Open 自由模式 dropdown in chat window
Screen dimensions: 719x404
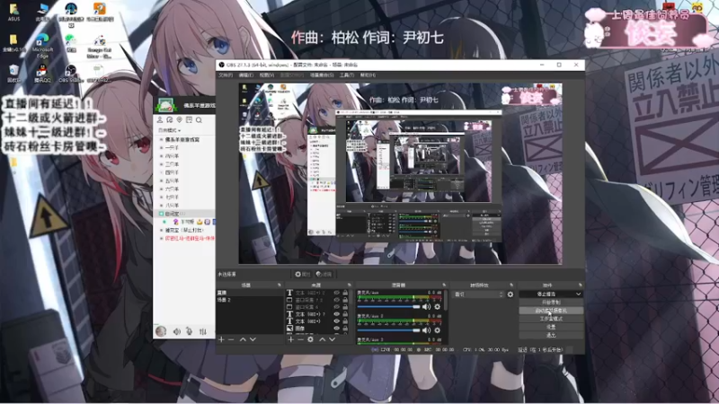tap(170, 130)
